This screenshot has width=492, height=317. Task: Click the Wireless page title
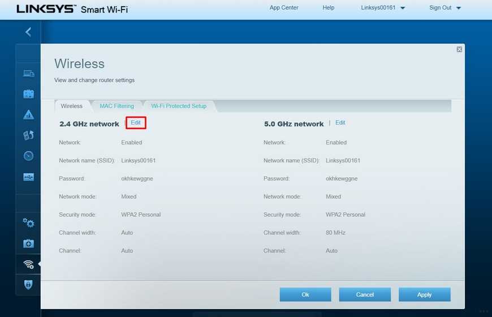pos(79,64)
